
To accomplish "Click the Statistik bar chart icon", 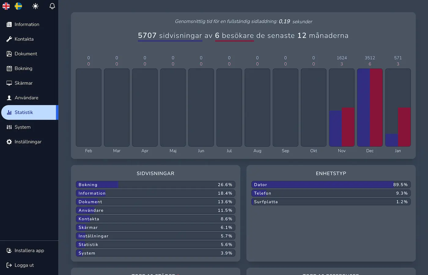I will coord(9,112).
